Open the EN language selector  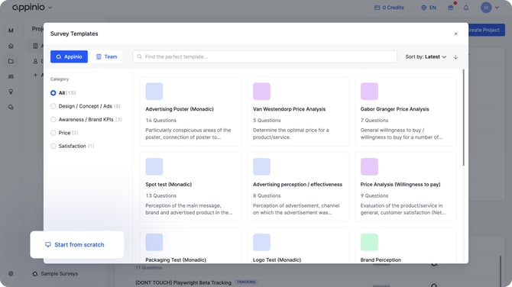coord(429,8)
